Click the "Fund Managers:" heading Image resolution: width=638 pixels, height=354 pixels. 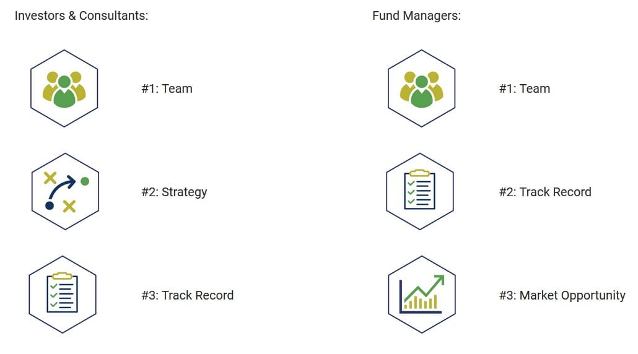point(416,15)
